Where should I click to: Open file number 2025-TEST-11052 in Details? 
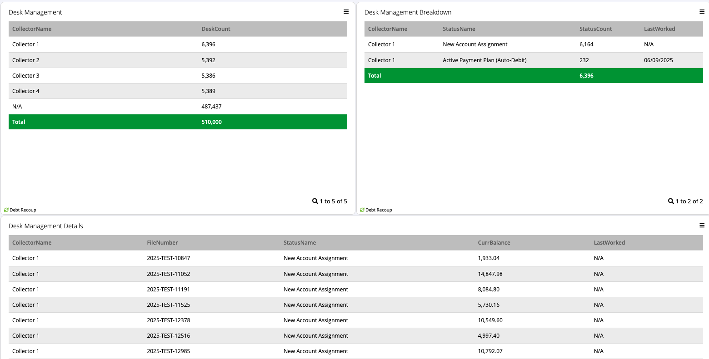point(169,274)
